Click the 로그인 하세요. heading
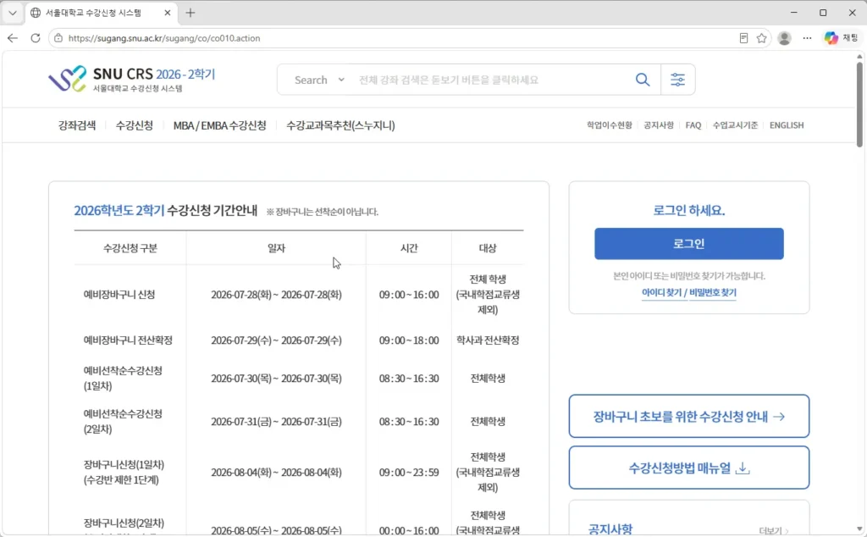The image size is (867, 537). [689, 210]
